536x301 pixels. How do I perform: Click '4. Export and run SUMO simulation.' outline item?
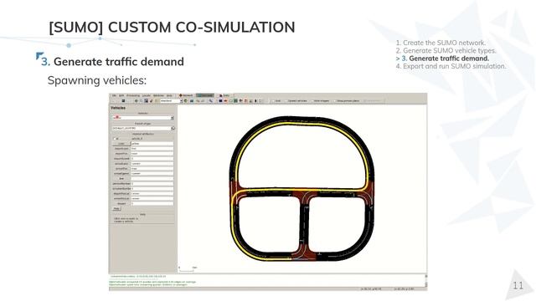pos(451,66)
